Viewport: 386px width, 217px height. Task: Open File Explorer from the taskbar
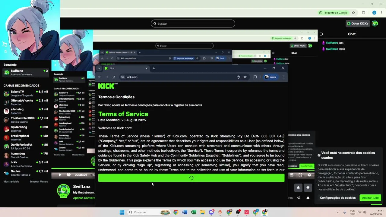point(202,212)
